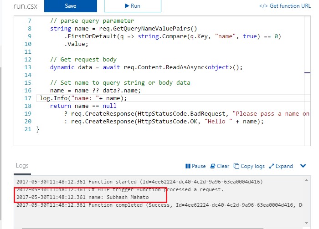Viewport: 319px width, 229px height.
Task: Click the '// Get request body' comment
Action: tap(83, 60)
